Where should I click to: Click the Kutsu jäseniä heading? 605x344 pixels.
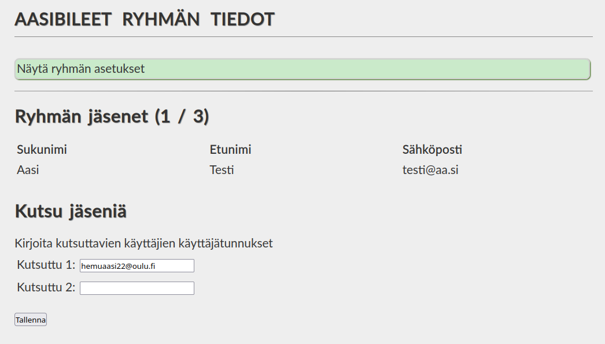(x=71, y=212)
